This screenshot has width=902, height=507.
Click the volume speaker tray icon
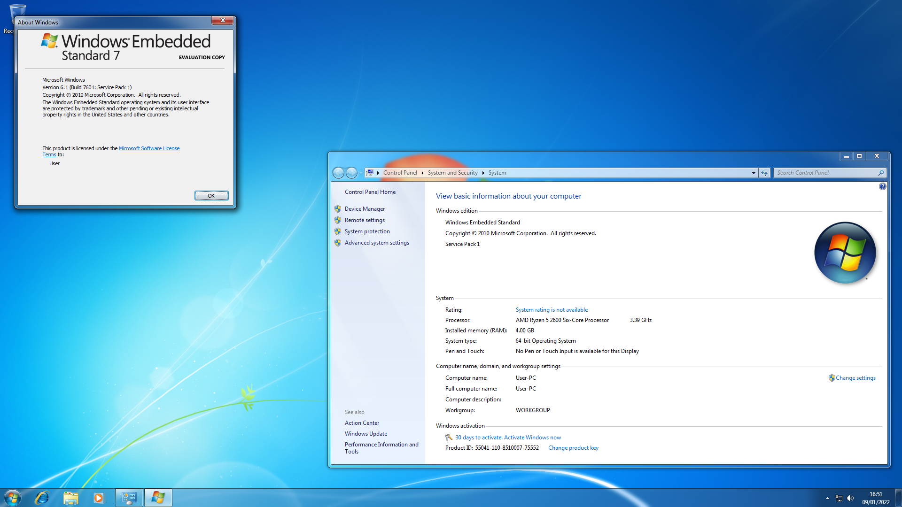850,498
